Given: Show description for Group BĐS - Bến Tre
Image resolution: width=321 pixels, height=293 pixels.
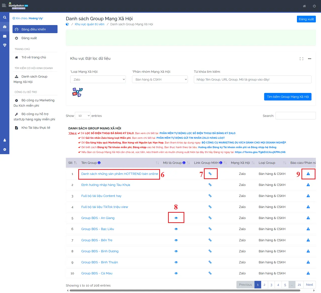Looking at the screenshot, I should [x=176, y=240].
